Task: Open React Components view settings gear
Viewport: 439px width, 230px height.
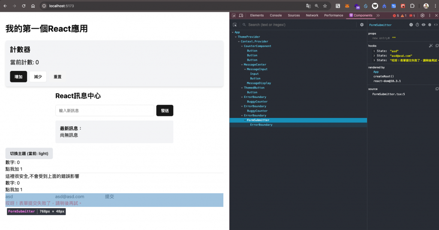Action: [362, 25]
